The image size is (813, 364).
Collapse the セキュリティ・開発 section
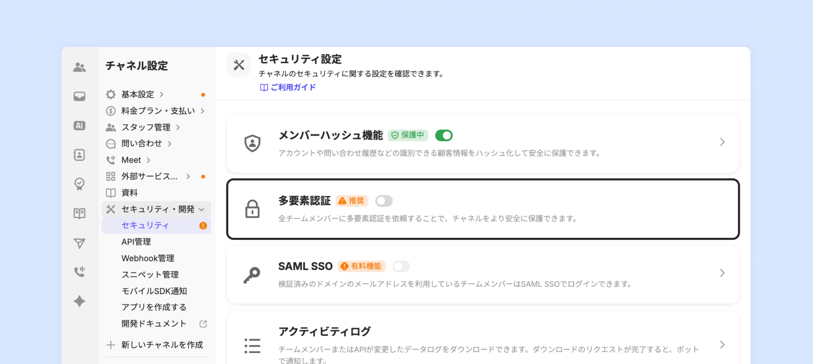point(156,209)
